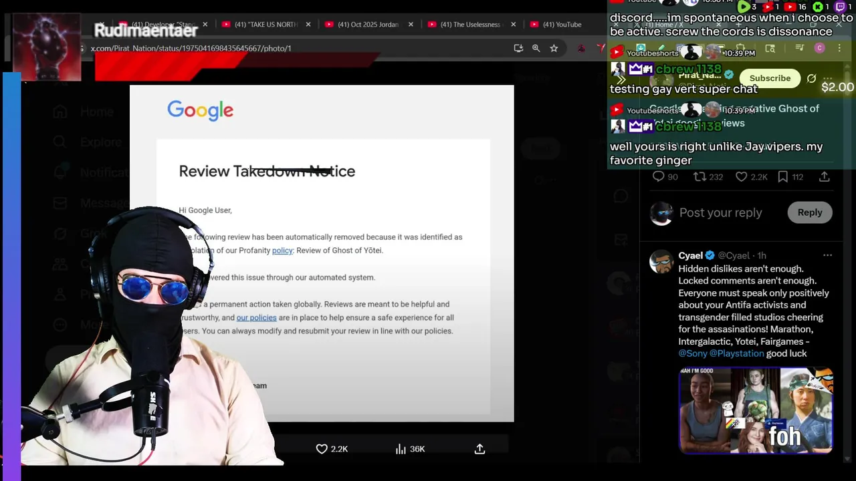
Task: Click the x.com URL address bar
Action: click(294, 48)
